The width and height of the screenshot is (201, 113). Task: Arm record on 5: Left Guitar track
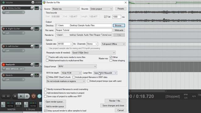pos(3,46)
